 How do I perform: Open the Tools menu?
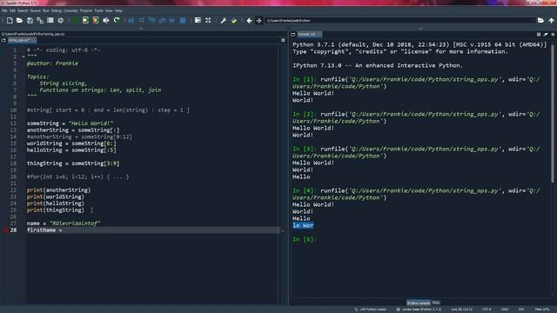coord(98,10)
